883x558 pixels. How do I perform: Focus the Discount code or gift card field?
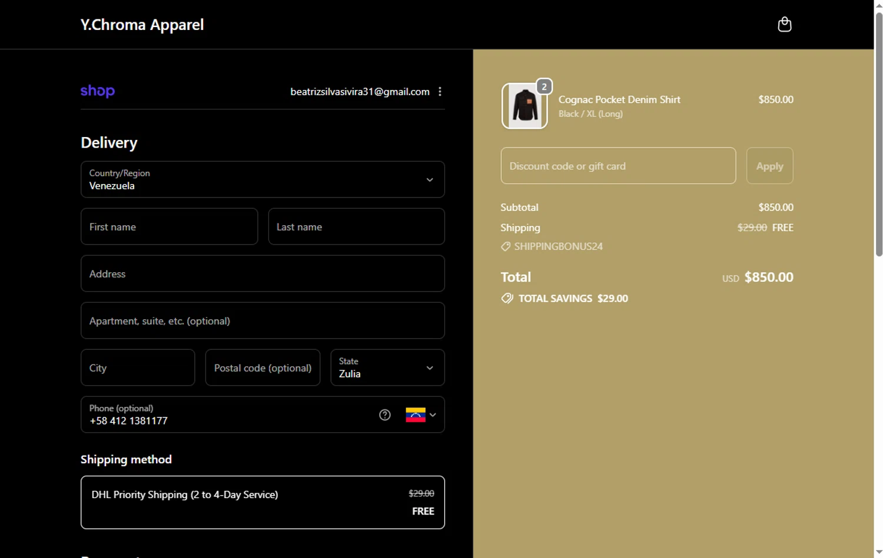pos(618,166)
